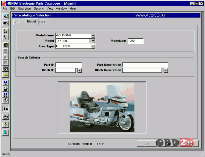
Task: Open the Model Name dropdown arrow
Action: coord(93,36)
